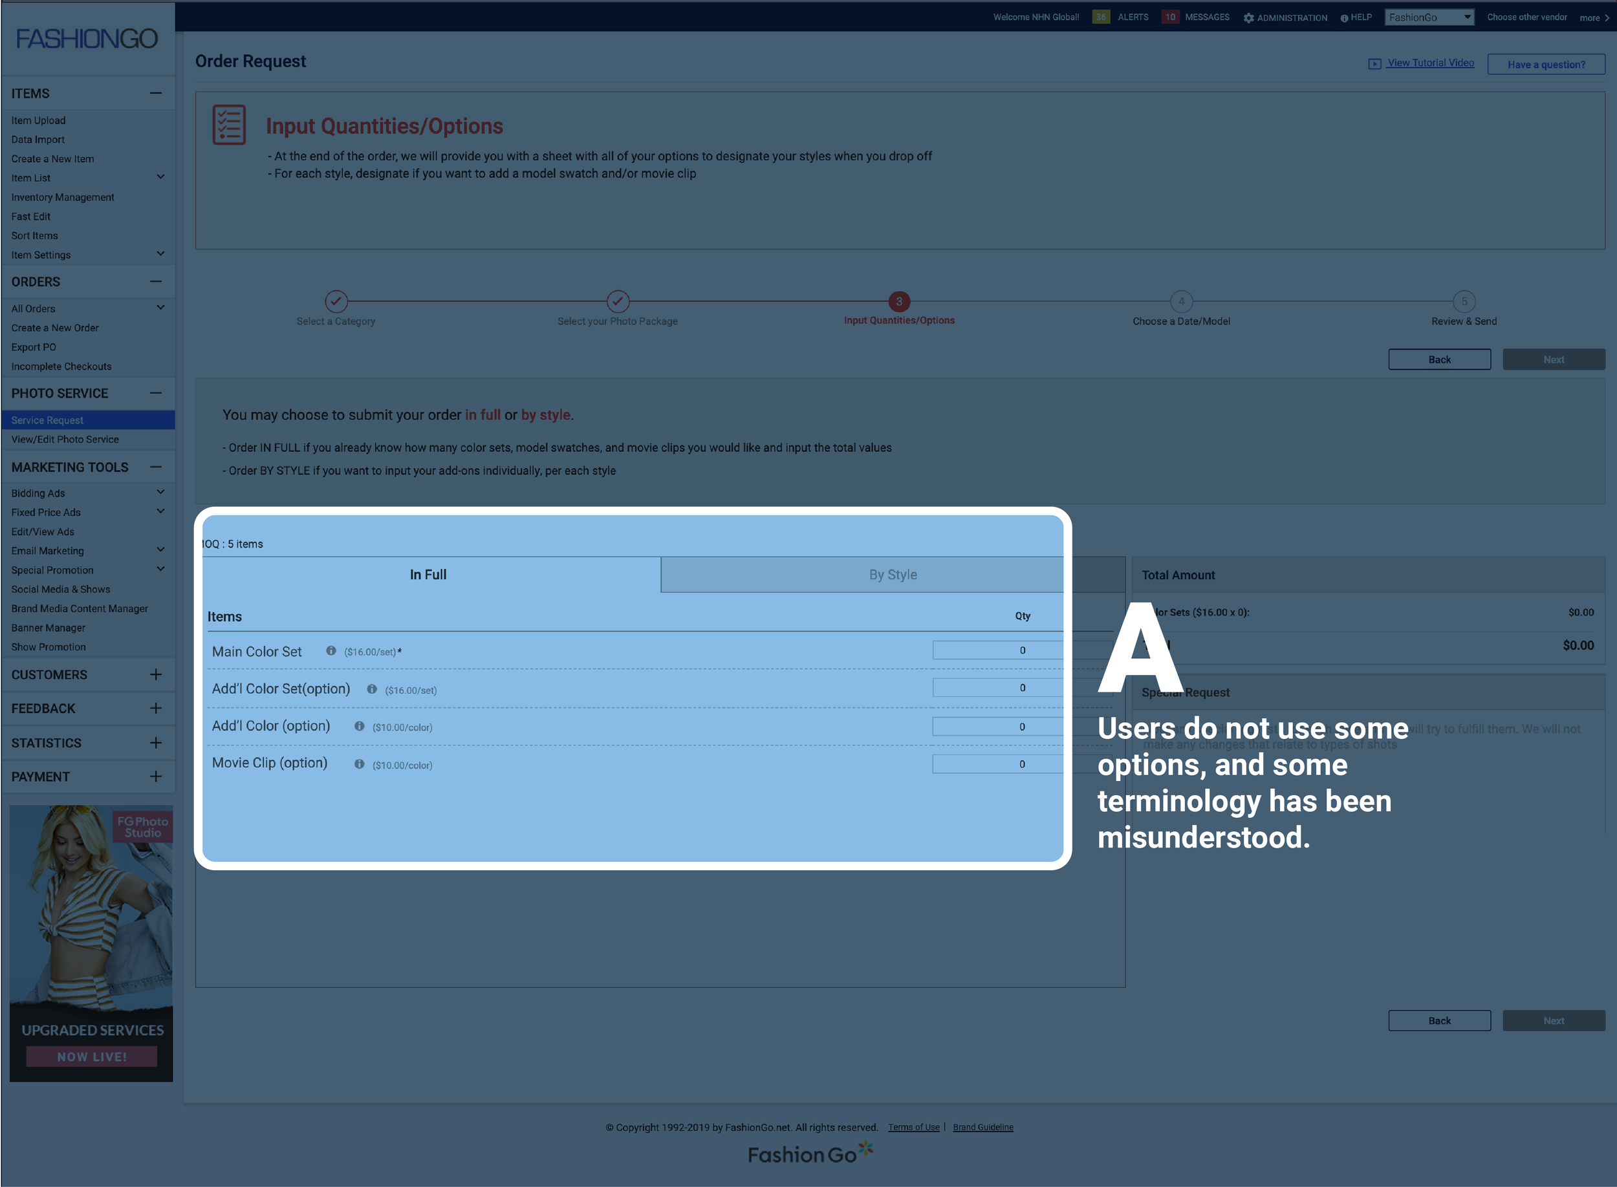Expand Bidding Ads submenu chevron

(x=160, y=492)
